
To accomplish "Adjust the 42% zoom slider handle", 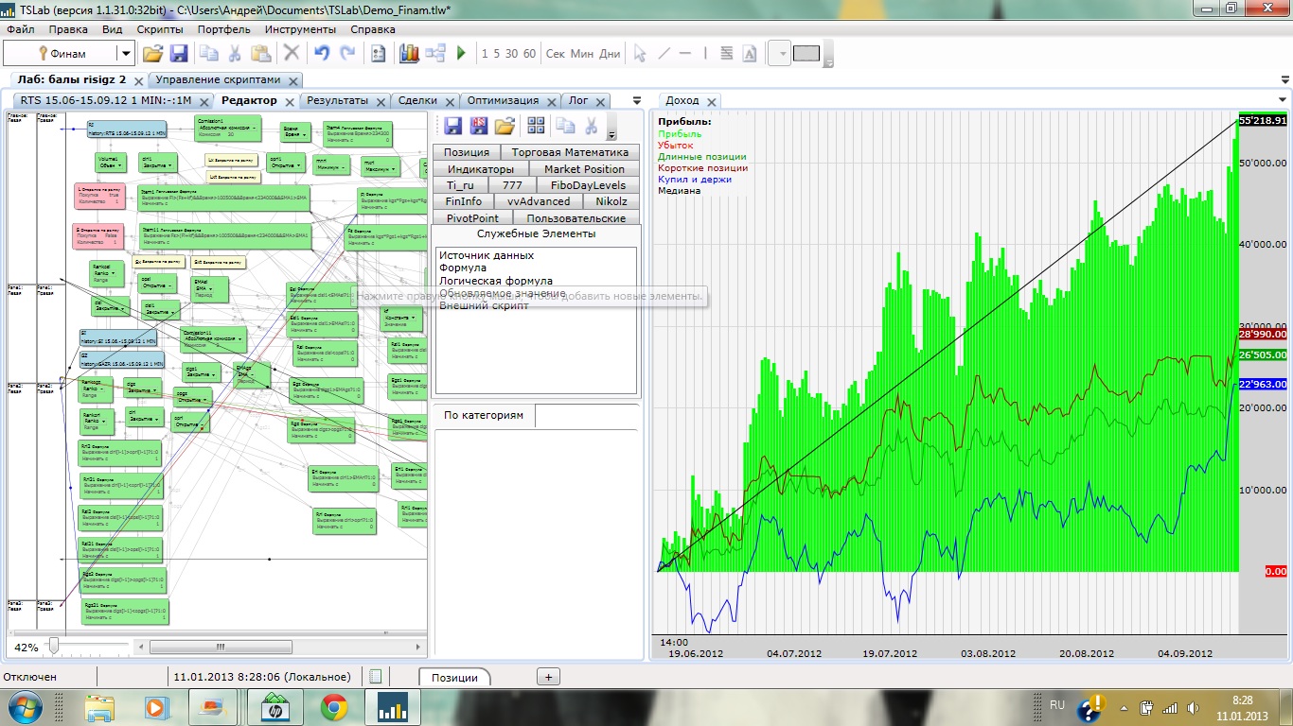I will click(54, 647).
